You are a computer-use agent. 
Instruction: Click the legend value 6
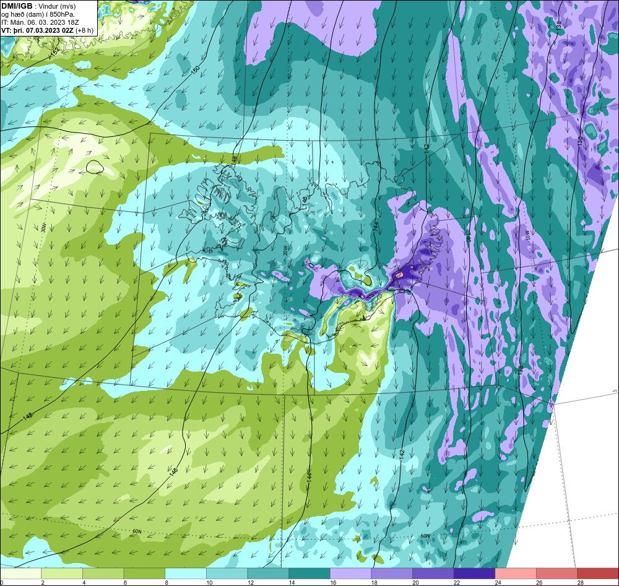tap(125, 582)
